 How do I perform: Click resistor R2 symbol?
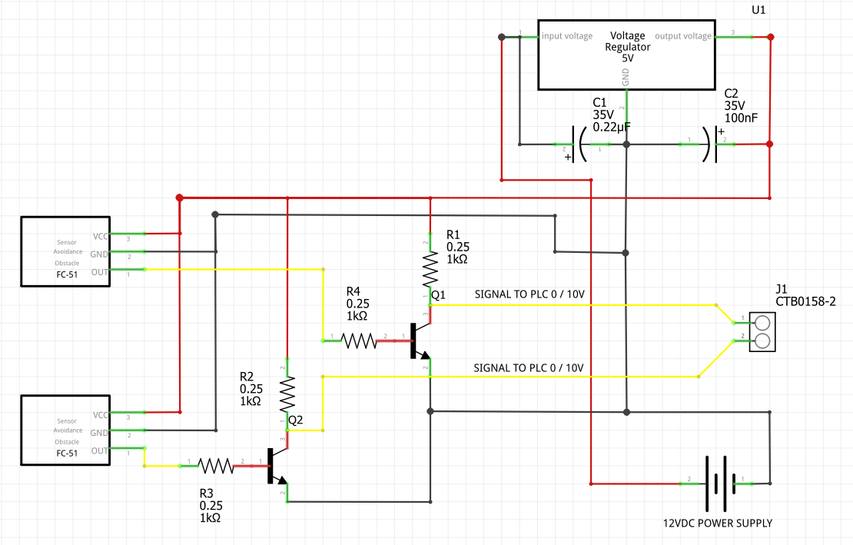pyautogui.click(x=287, y=394)
